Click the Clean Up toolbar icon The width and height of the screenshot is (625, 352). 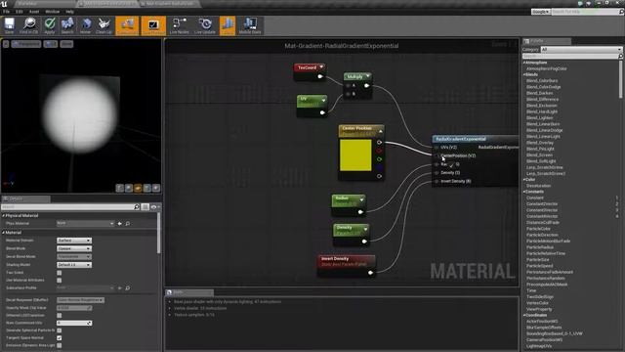click(104, 25)
